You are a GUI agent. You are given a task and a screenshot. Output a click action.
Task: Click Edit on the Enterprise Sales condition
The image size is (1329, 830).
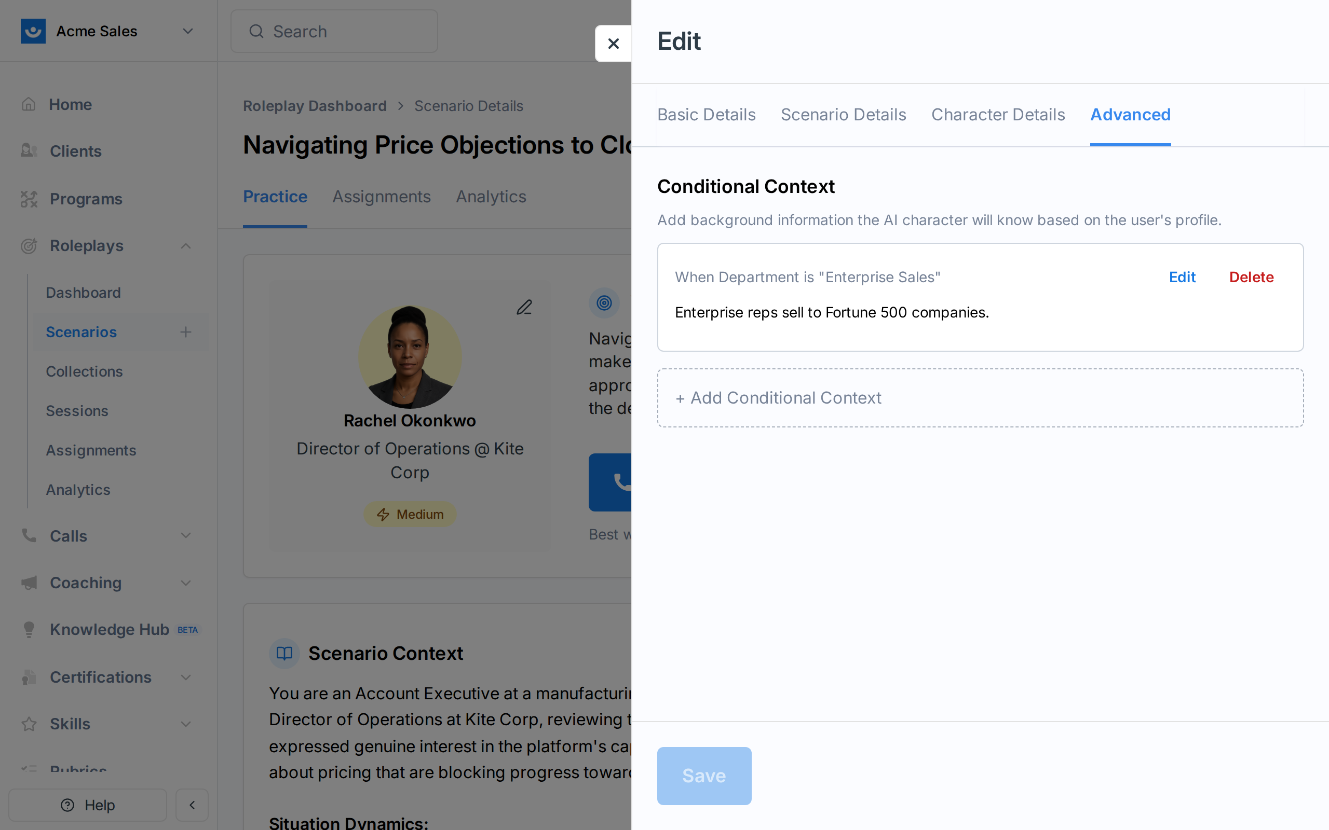tap(1182, 277)
